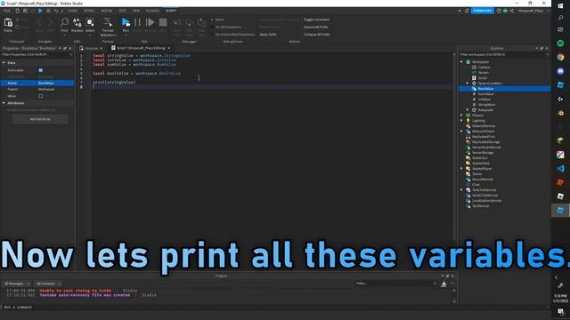Click the Output Filter input field
Screen dimensions: 570x320
pyautogui.click(x=395, y=284)
